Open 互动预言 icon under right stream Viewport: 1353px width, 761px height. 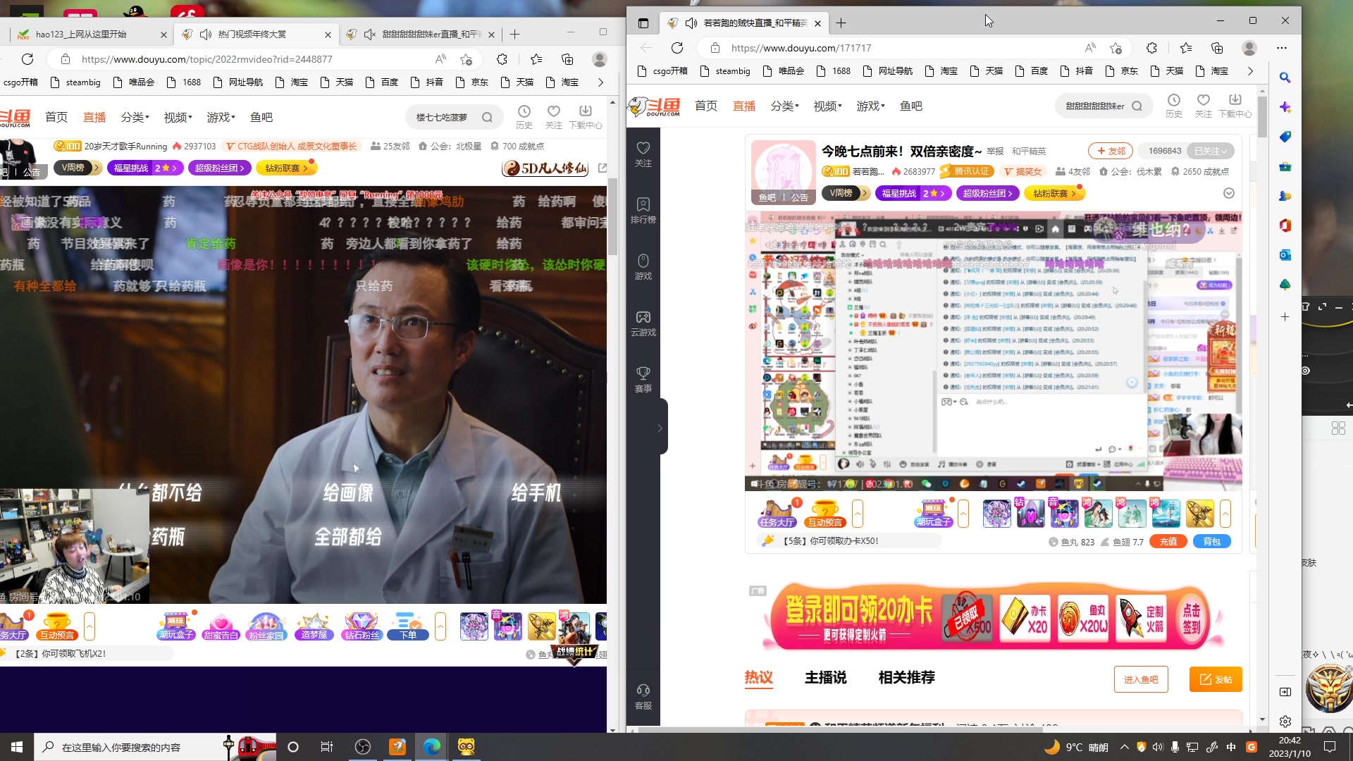pos(824,514)
